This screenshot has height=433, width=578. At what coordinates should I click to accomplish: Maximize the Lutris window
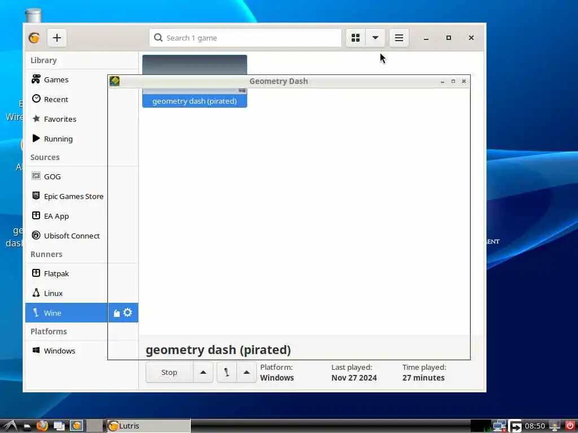(x=449, y=38)
